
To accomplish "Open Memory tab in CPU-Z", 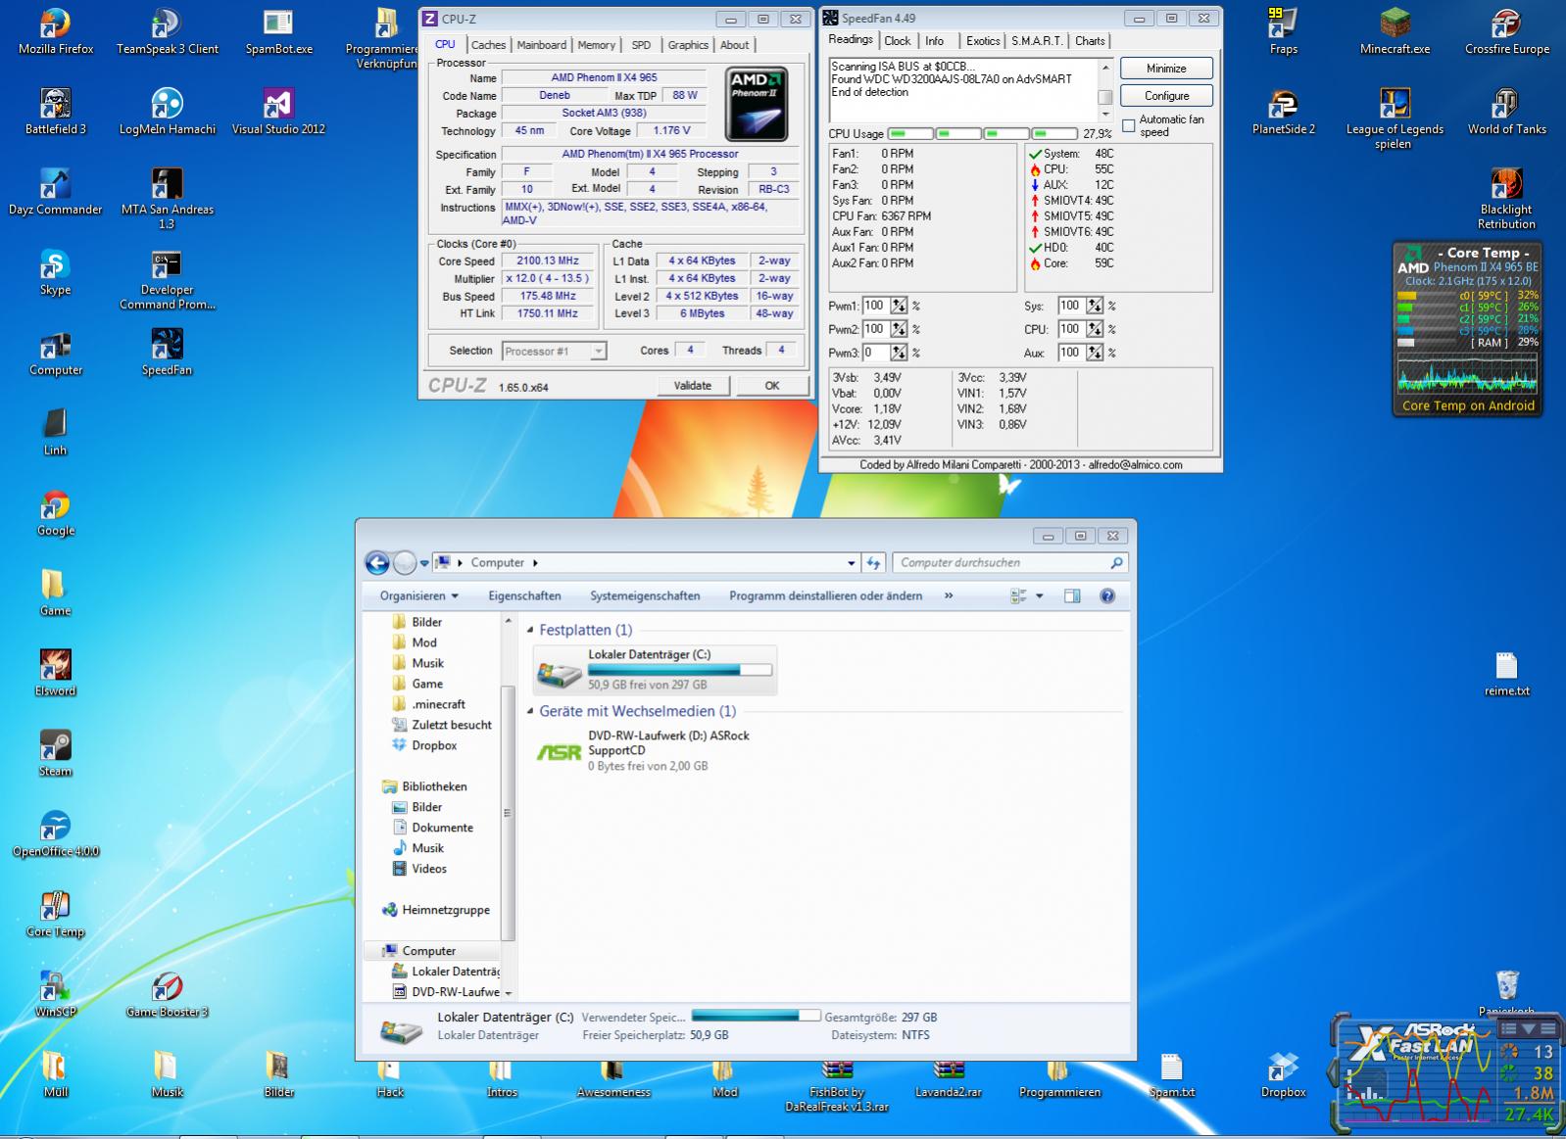I will [596, 45].
